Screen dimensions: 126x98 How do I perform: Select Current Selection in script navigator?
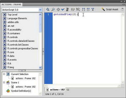(20, 74)
